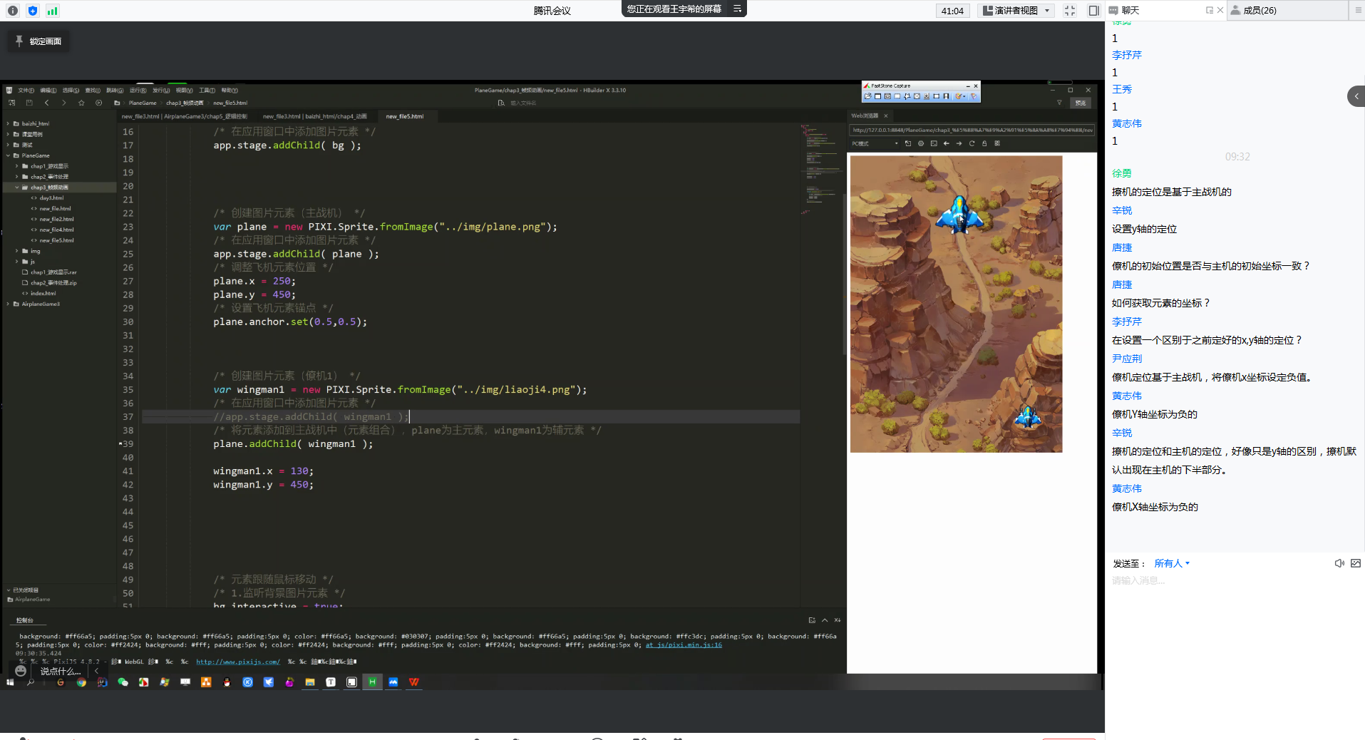Collapse the chap3 folder in project tree
The image size is (1365, 740).
(x=17, y=187)
